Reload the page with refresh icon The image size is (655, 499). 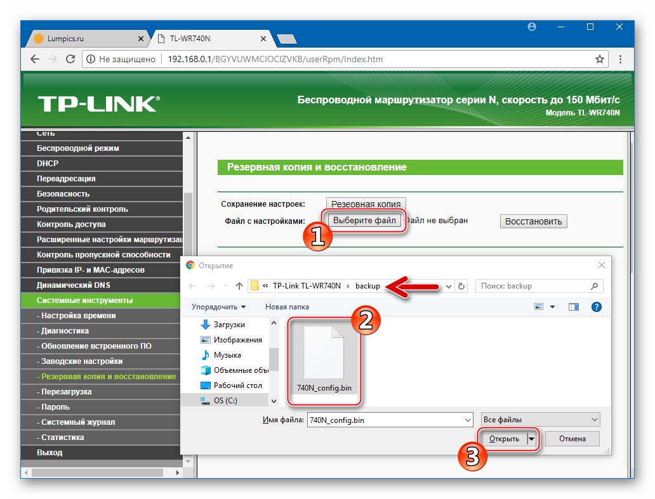70,59
